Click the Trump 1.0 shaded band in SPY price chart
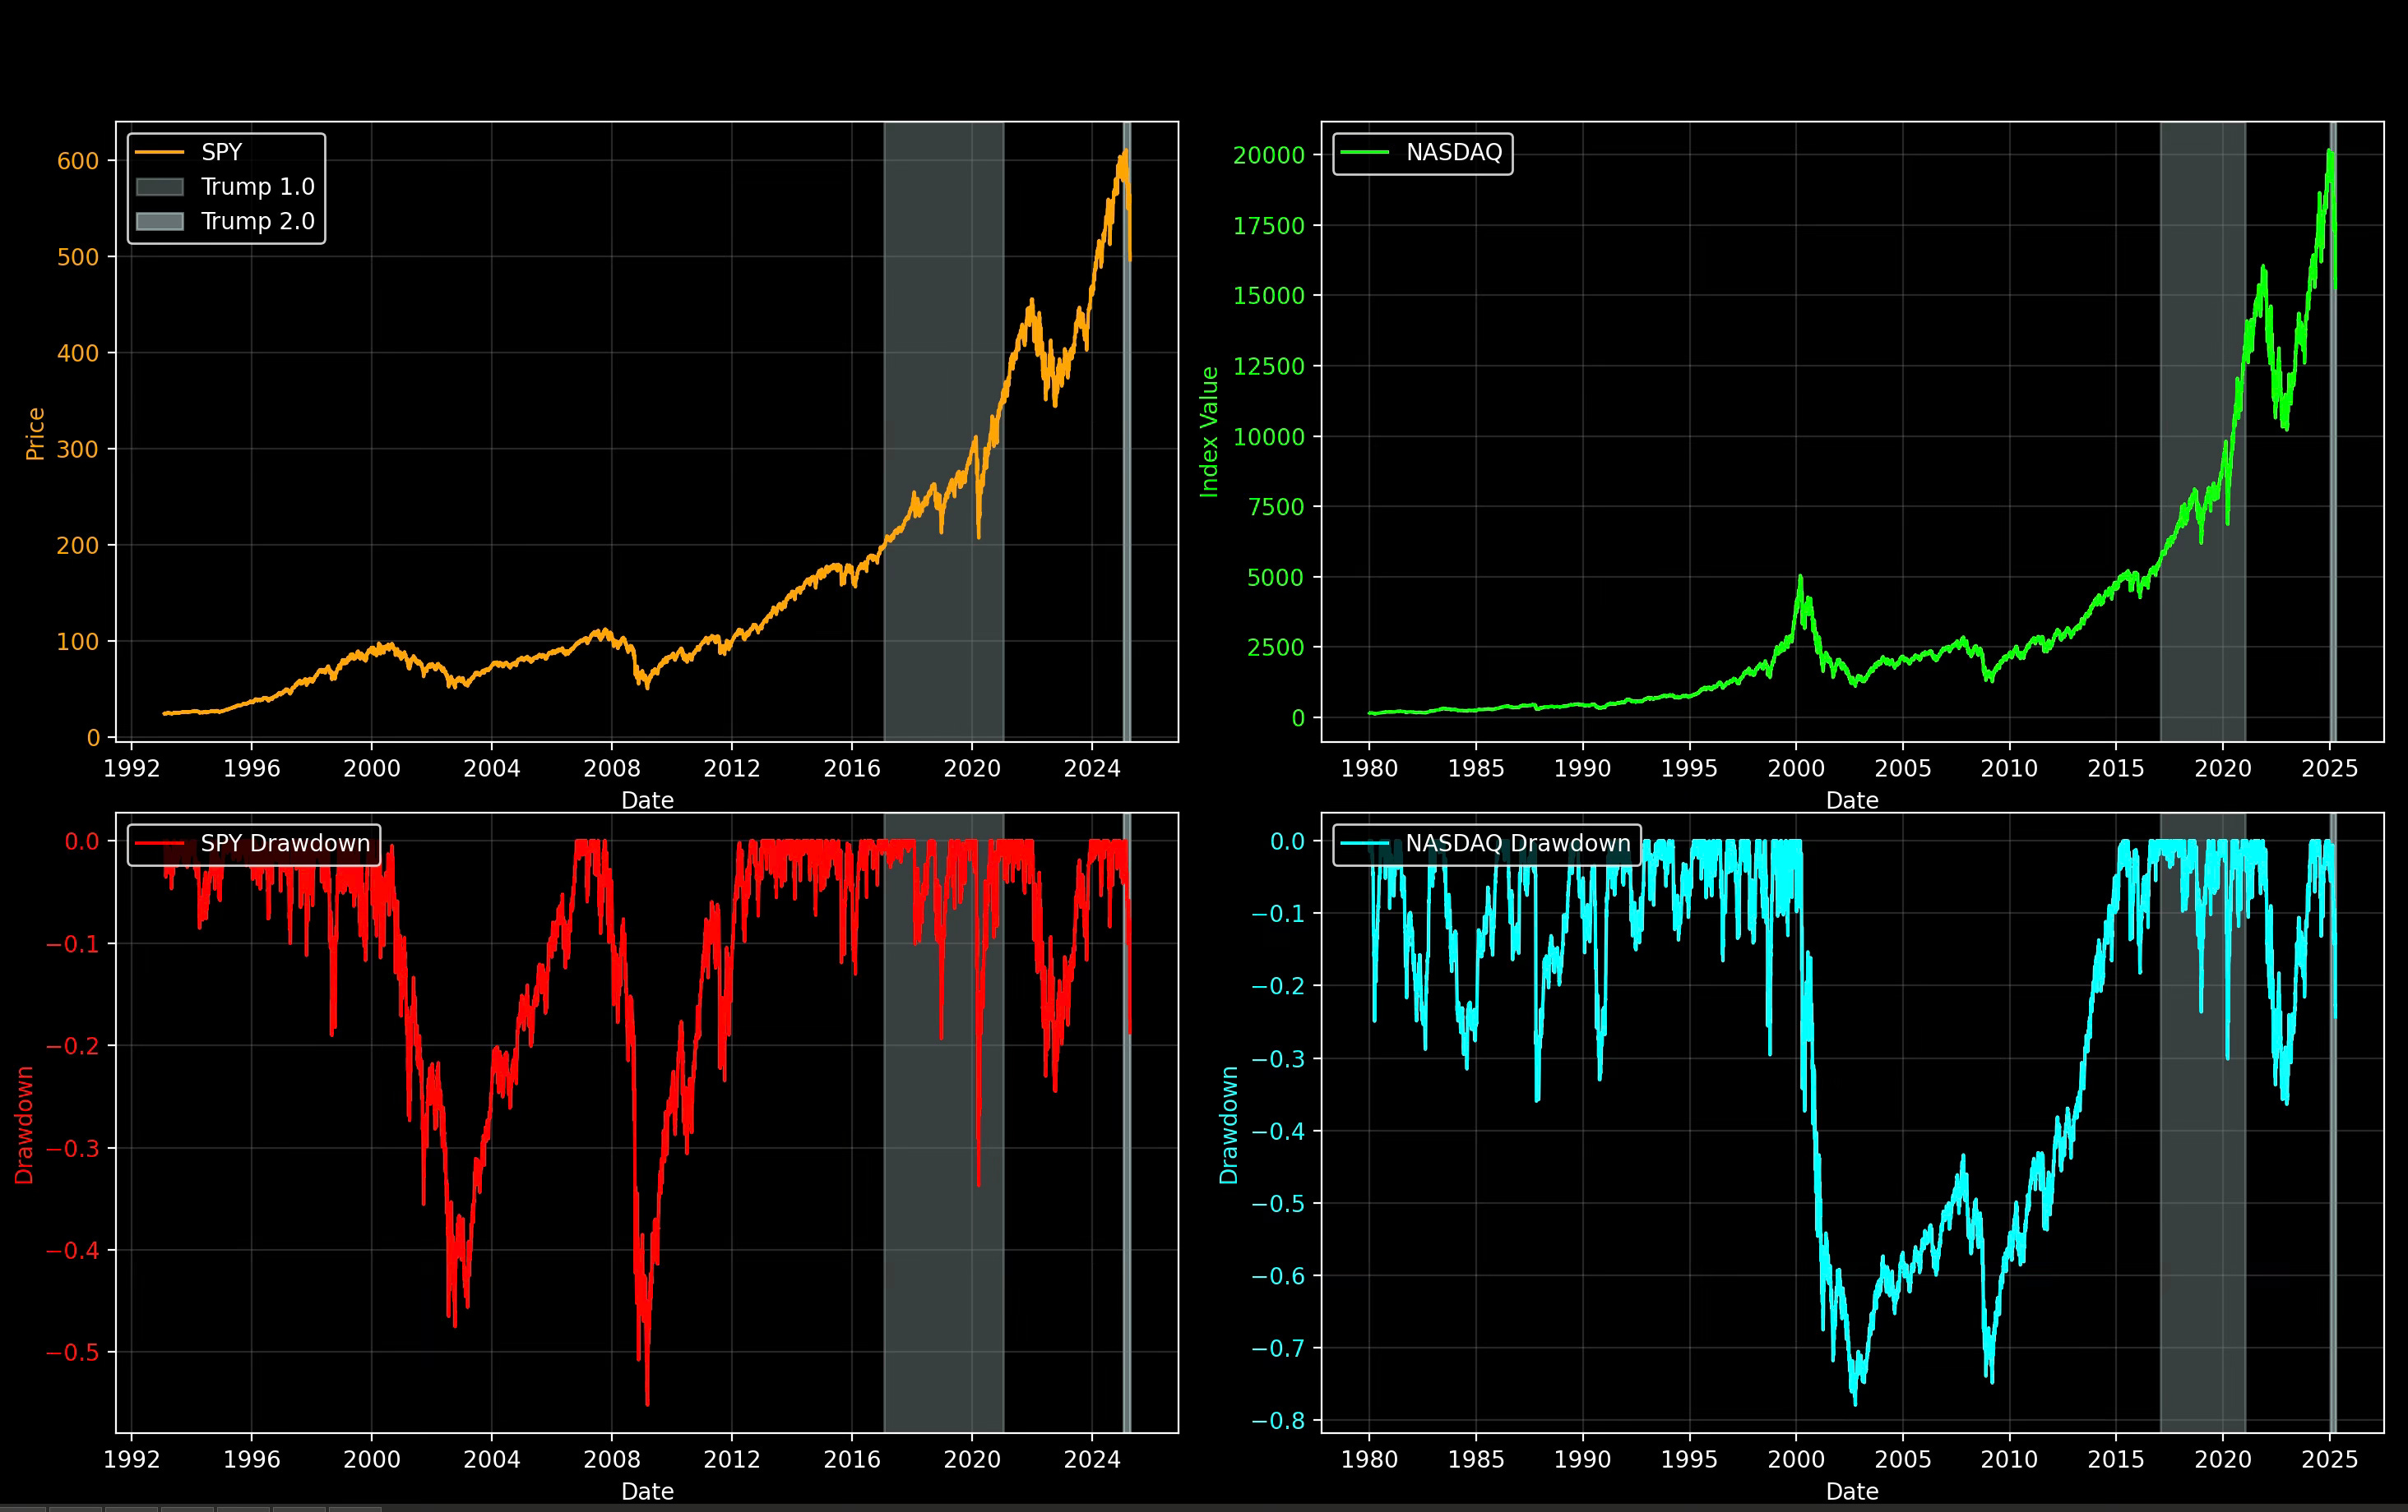 943,430
